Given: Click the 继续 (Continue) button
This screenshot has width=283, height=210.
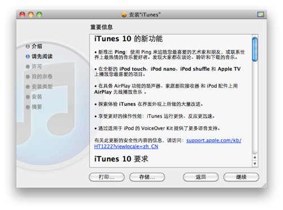Looking at the screenshot, I should pos(241,177).
